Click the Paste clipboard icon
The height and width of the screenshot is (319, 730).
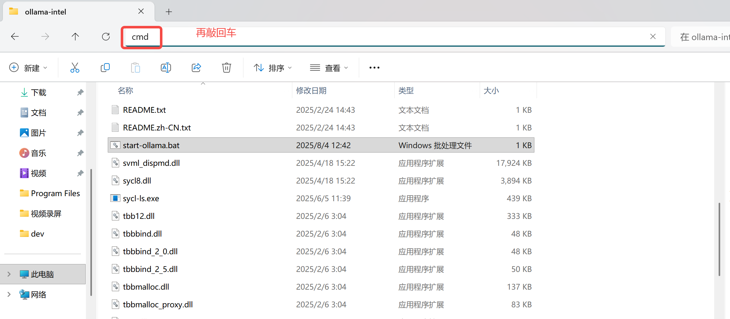135,68
